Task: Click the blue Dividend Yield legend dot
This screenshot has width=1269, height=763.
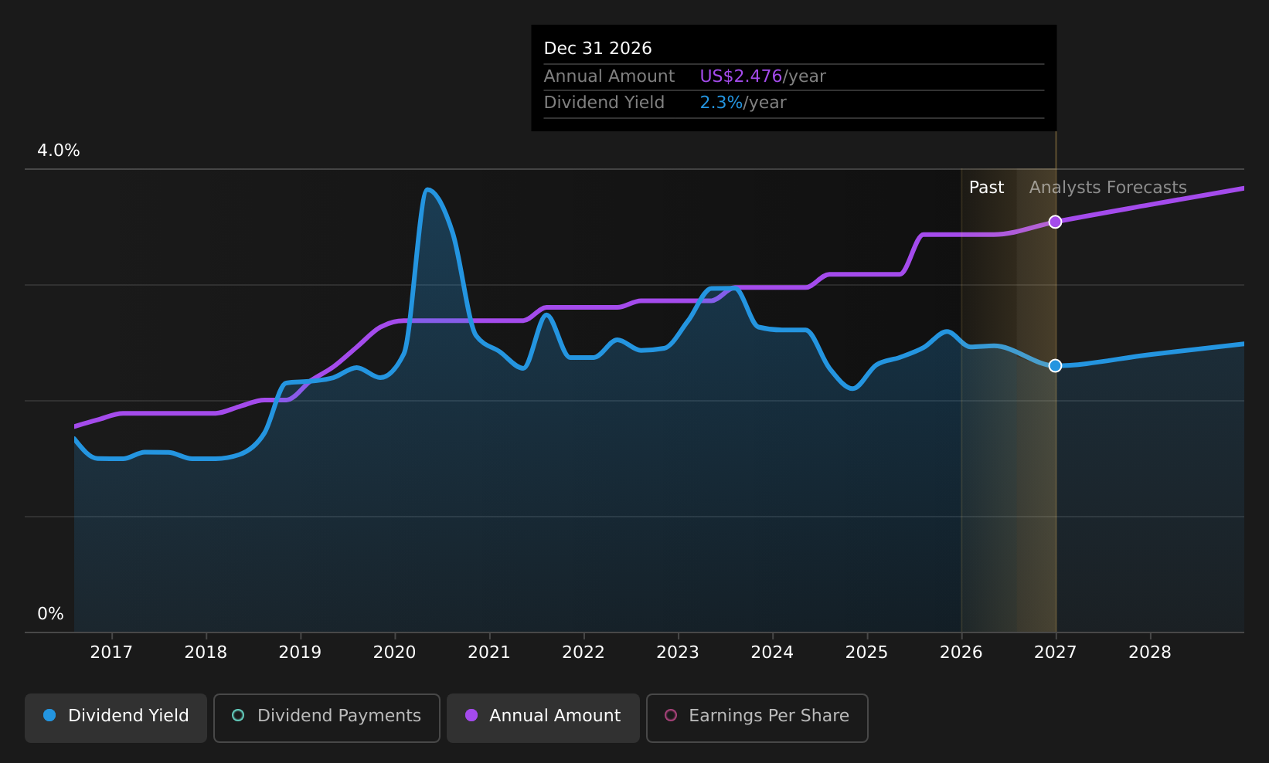Action: click(x=49, y=715)
